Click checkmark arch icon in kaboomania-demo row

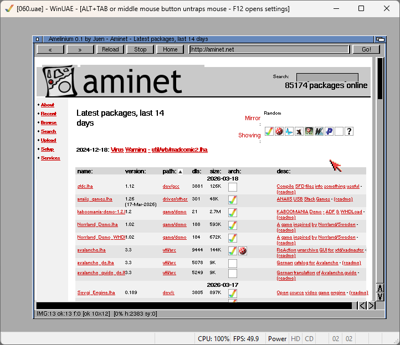pyautogui.click(x=233, y=213)
